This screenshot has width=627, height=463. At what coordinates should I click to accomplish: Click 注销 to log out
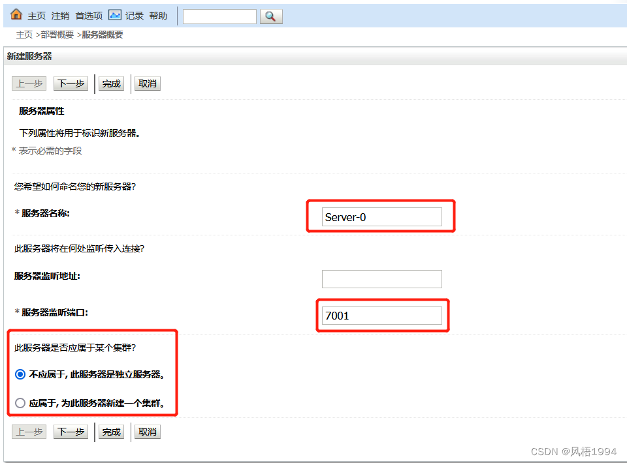[x=60, y=16]
